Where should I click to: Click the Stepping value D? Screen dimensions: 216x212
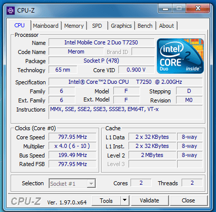pyautogui.click(x=189, y=91)
